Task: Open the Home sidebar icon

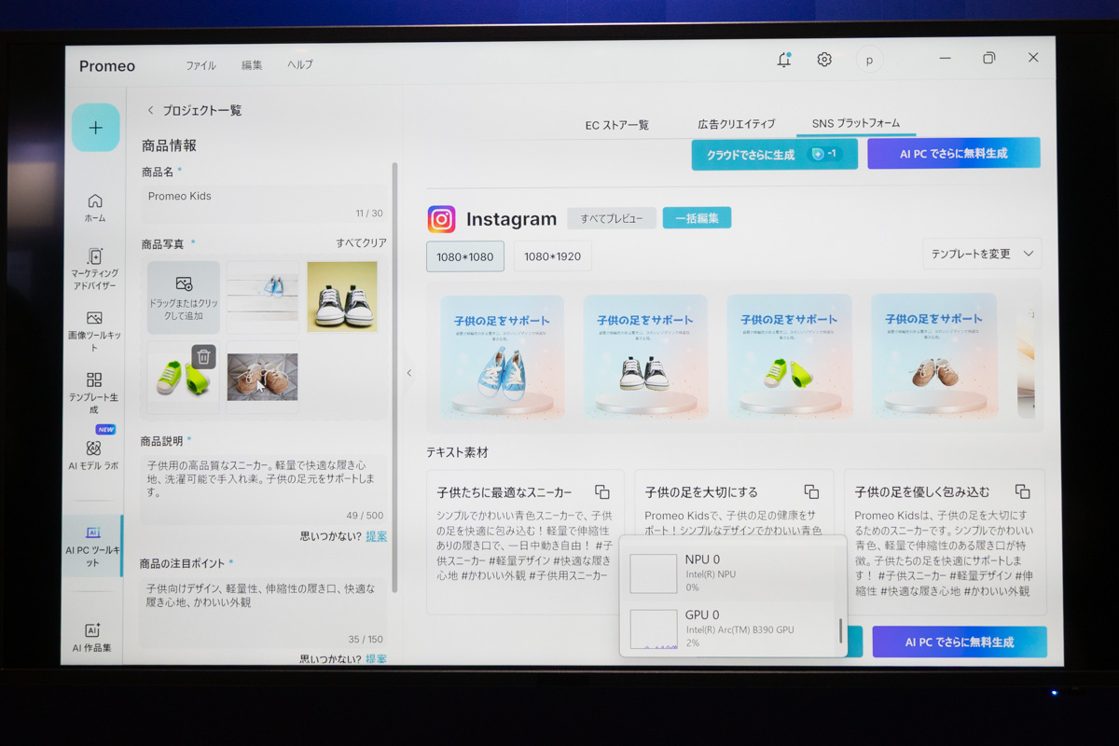Action: click(95, 208)
